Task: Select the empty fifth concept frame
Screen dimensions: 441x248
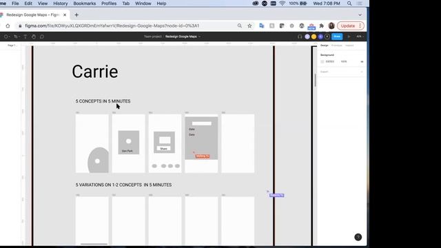Action: point(238,143)
